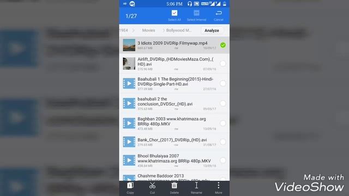Viewport: 349px width, 196px height.
Task: Tap file name Baghban 2003 www.khatrimaza.org
Action: click(172, 121)
